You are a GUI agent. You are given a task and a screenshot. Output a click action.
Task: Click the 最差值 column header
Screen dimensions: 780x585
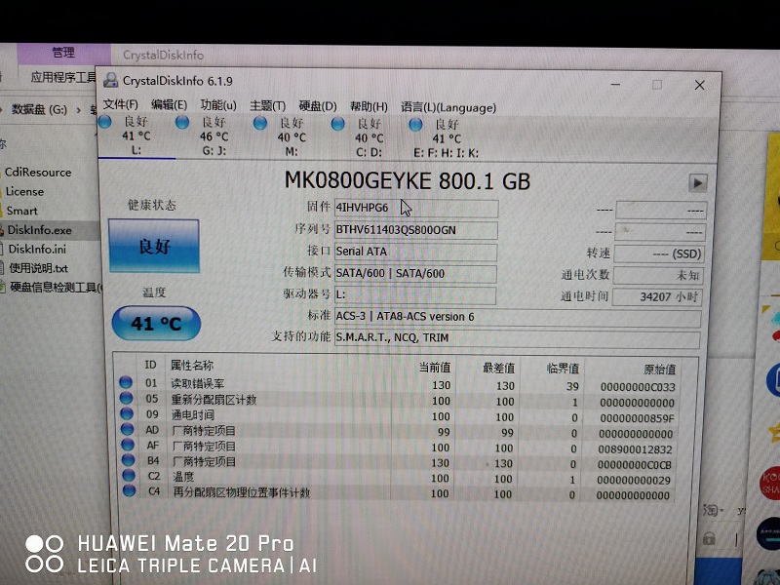[x=498, y=369]
